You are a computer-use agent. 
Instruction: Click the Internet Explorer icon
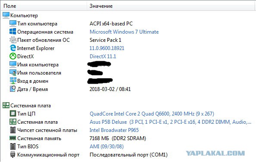pos(13,48)
